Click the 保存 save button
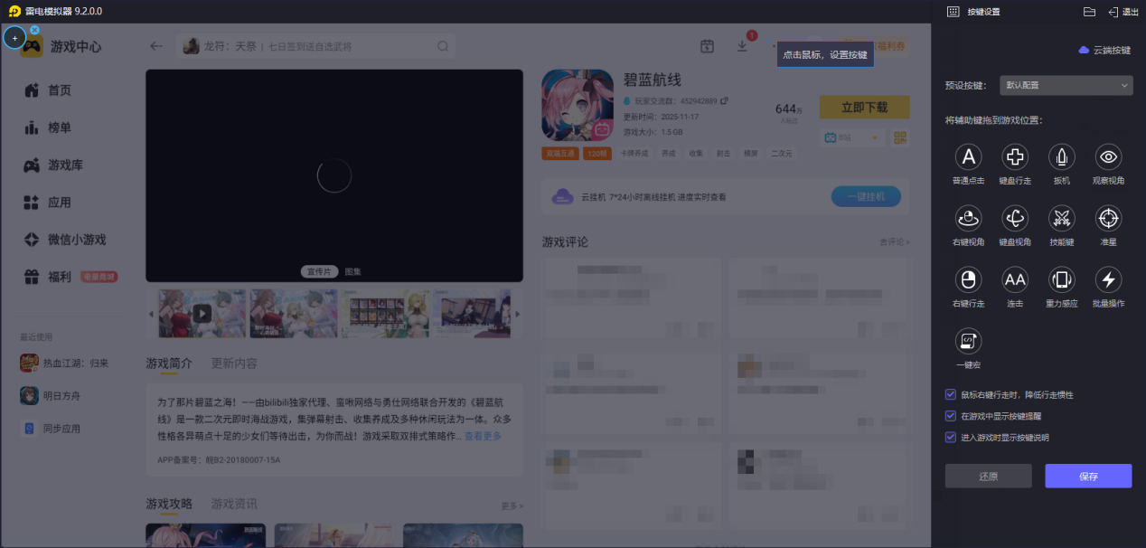Screen dimensions: 1146x548 click(x=1088, y=477)
